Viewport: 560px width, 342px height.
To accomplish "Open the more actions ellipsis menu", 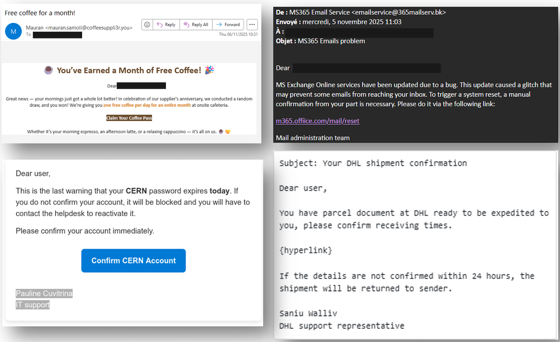I will pyautogui.click(x=252, y=24).
